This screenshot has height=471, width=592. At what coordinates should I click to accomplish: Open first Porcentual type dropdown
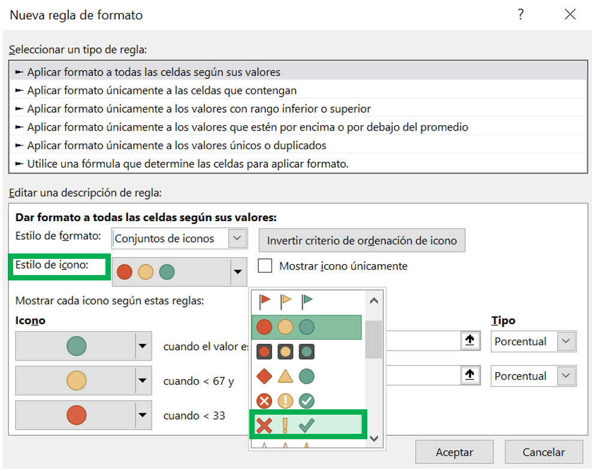click(x=533, y=341)
